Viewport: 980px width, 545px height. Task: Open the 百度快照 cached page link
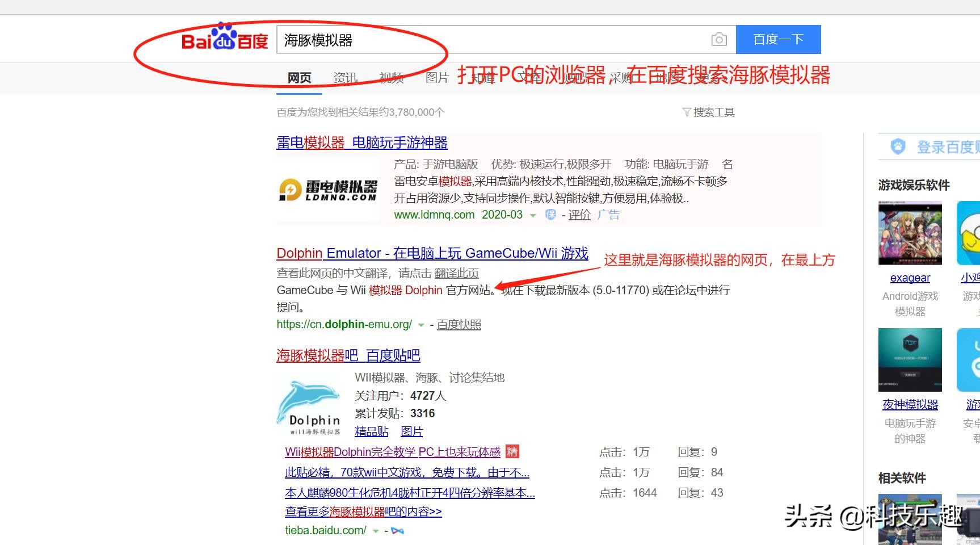[458, 324]
